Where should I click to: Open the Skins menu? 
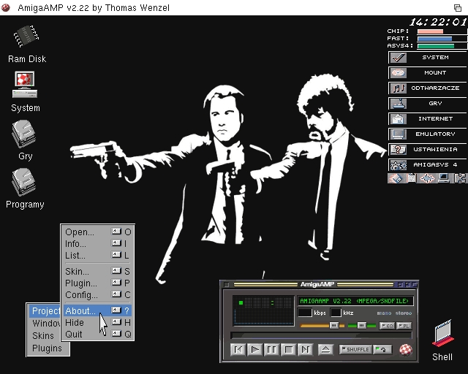click(x=43, y=336)
